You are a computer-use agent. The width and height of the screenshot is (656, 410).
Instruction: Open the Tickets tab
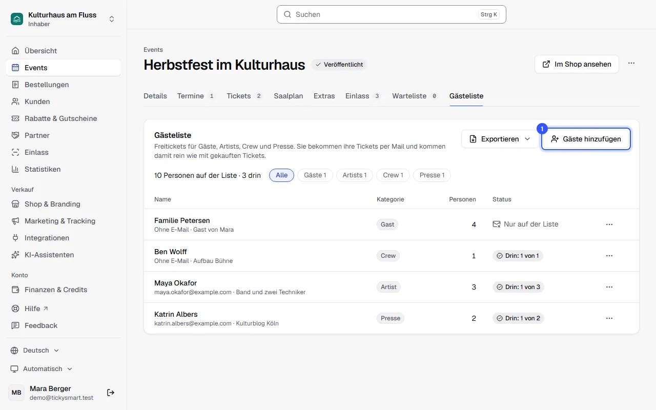pyautogui.click(x=245, y=96)
